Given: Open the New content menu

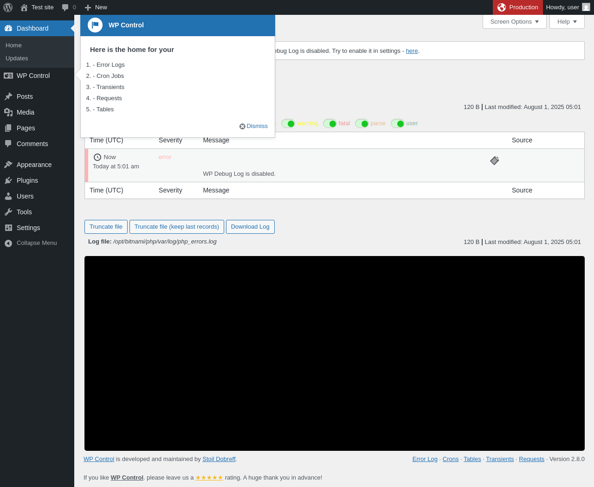Looking at the screenshot, I should 96,7.
